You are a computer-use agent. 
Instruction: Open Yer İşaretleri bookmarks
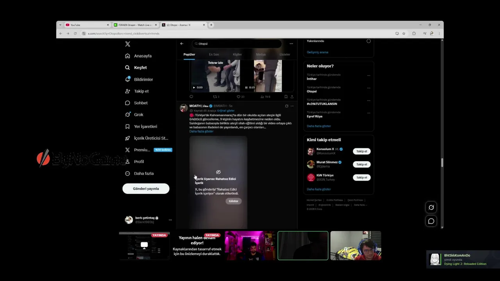click(141, 126)
